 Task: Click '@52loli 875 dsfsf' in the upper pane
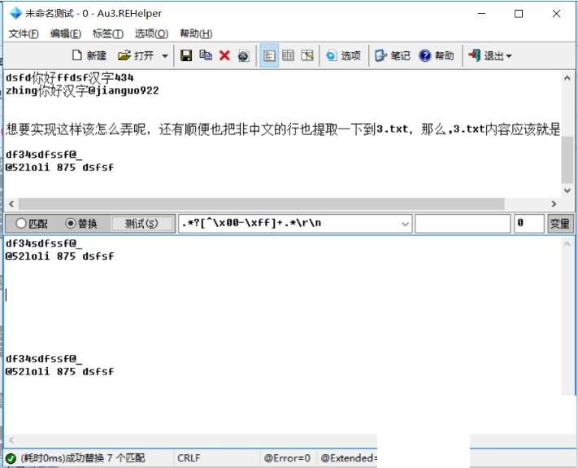[59, 167]
